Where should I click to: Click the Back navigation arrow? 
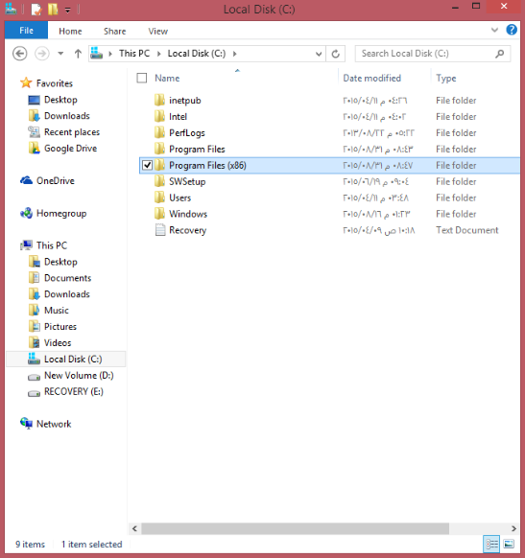19,54
